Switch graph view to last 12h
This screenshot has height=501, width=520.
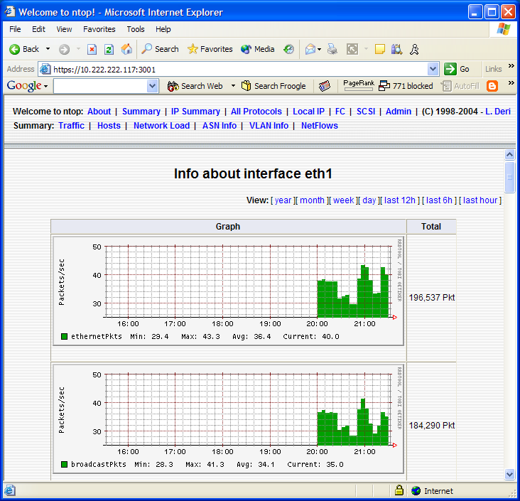pos(401,200)
